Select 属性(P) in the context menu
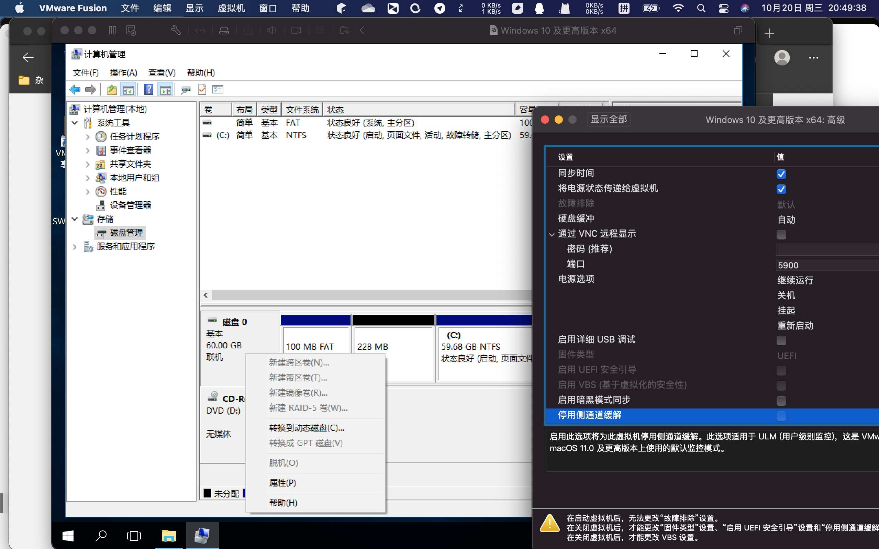This screenshot has width=879, height=549. coord(282,483)
